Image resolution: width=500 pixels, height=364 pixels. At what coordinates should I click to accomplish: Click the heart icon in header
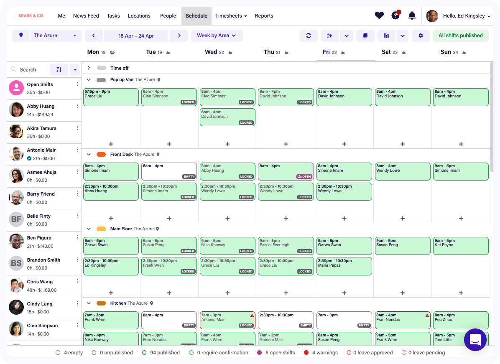tap(379, 16)
